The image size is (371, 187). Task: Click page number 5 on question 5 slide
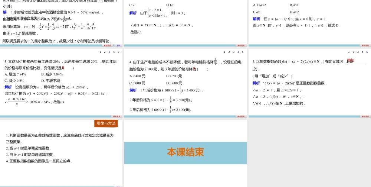click(367, 52)
